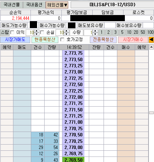Click the orange left-arrow collapse icon

click(x=151, y=40)
